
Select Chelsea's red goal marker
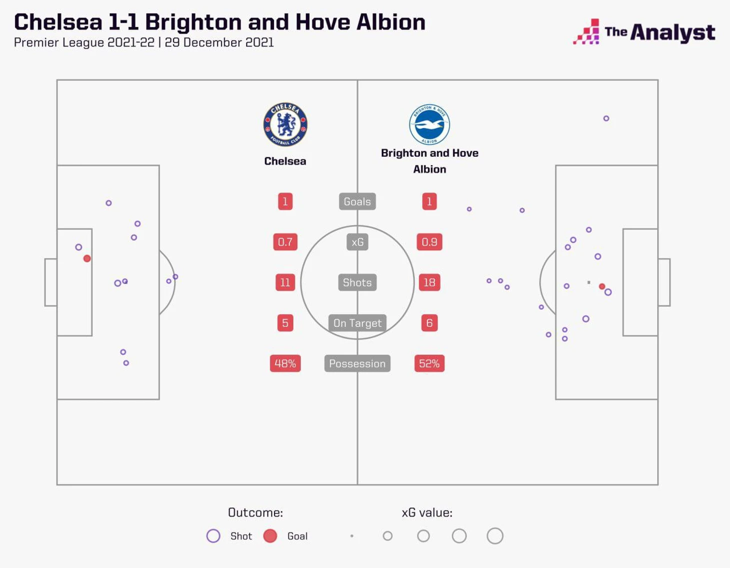coord(87,259)
